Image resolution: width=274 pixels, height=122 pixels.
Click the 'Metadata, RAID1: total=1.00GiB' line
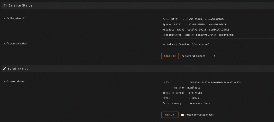(196, 30)
